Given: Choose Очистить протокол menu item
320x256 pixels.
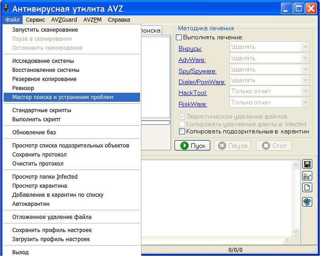Looking at the screenshot, I should pyautogui.click(x=72, y=164).
